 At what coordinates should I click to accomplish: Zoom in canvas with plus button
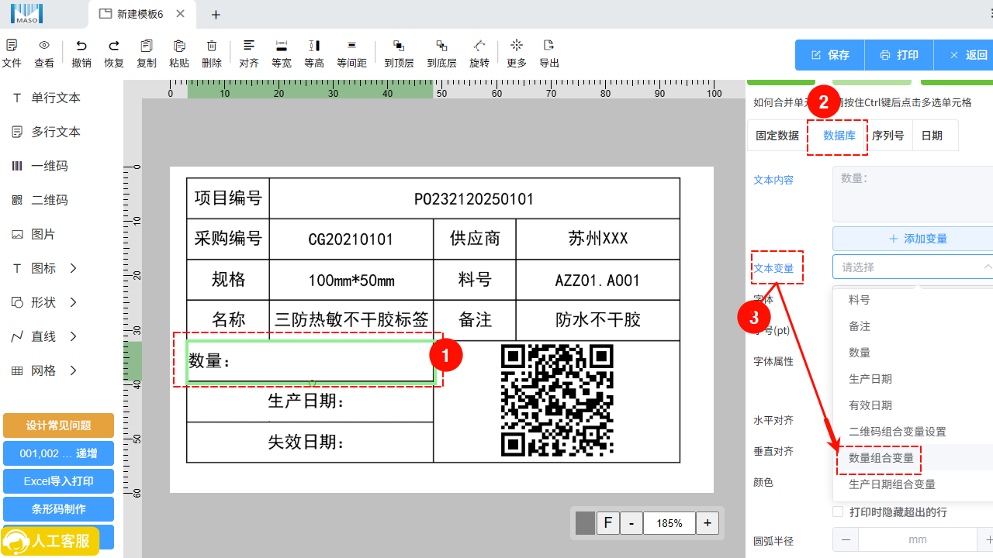click(x=707, y=523)
